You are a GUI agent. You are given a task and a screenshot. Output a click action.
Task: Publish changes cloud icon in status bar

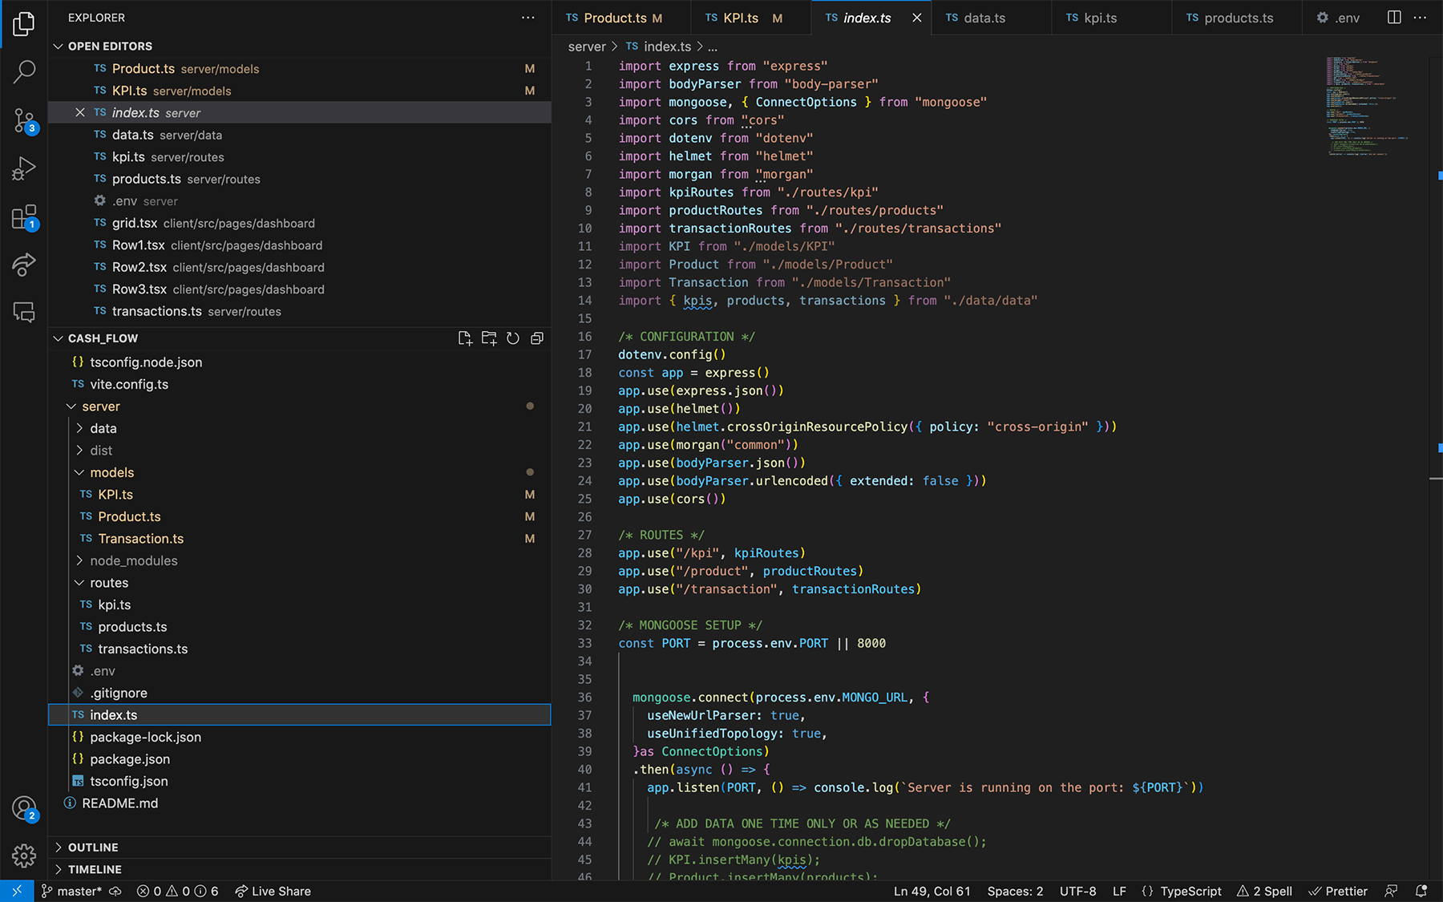pyautogui.click(x=115, y=891)
